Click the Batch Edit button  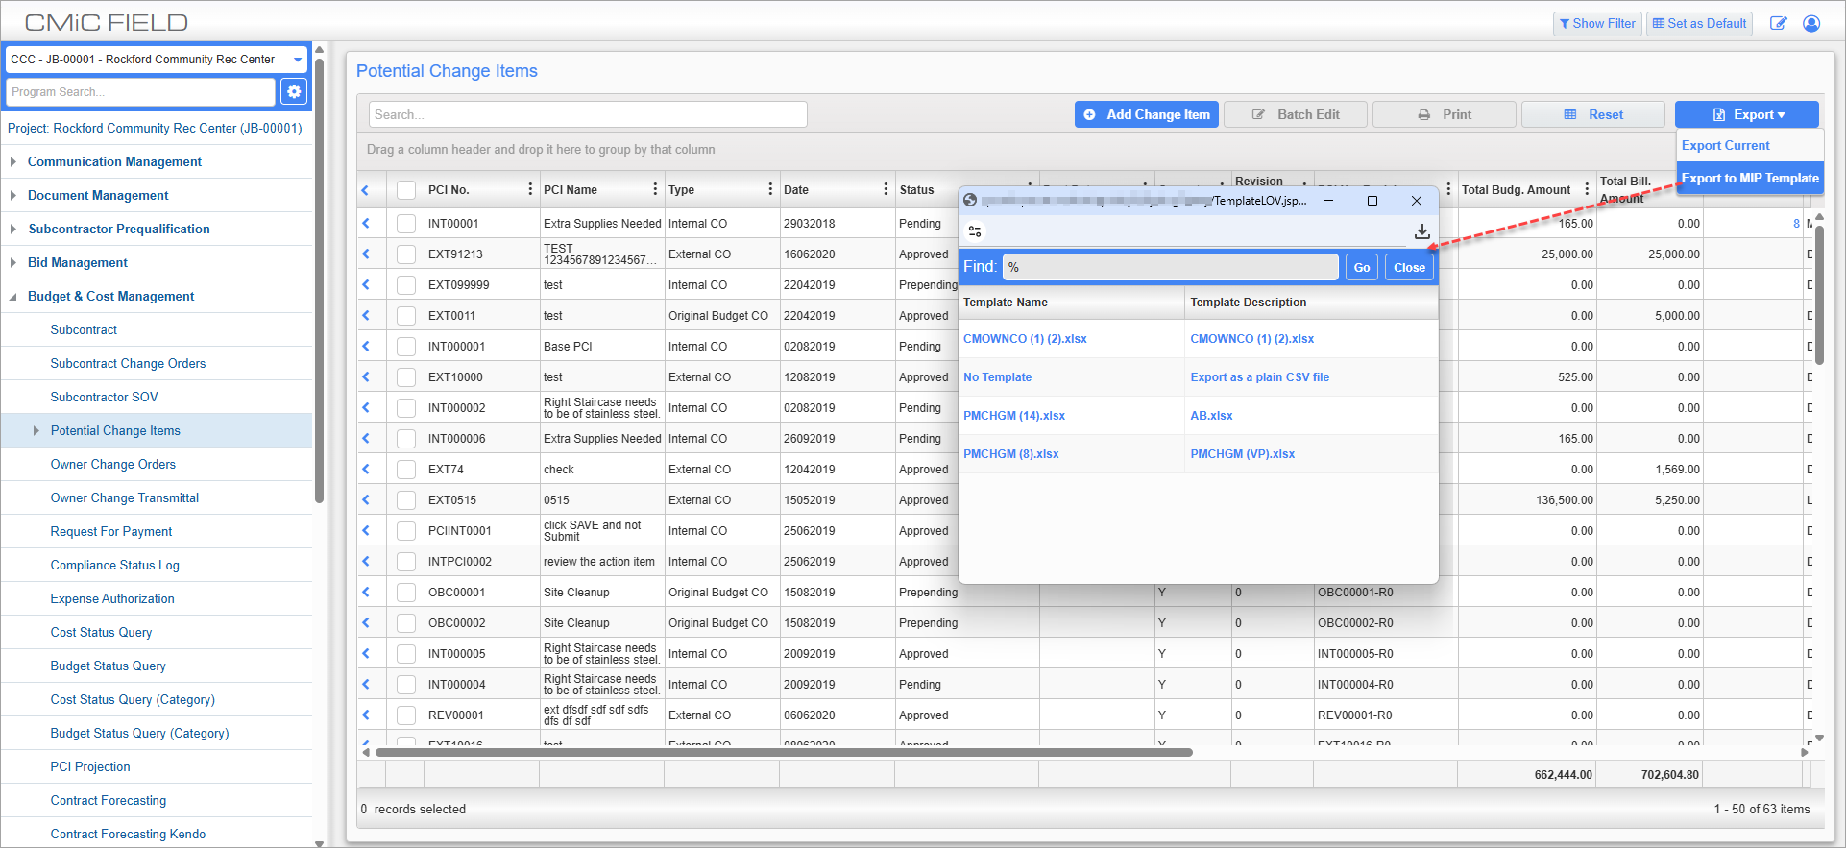pyautogui.click(x=1296, y=114)
